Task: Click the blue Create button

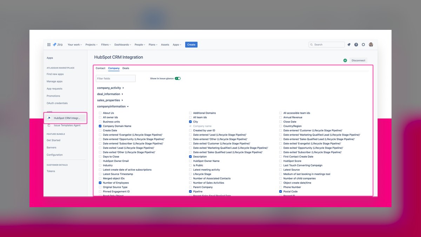Action: [191, 45]
